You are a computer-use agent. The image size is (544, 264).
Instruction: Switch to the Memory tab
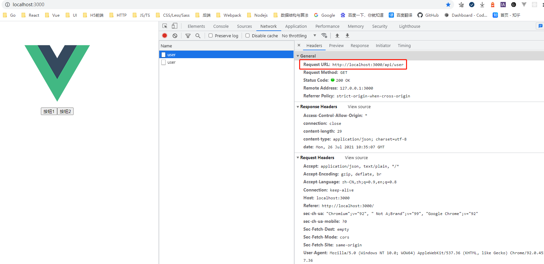click(356, 26)
